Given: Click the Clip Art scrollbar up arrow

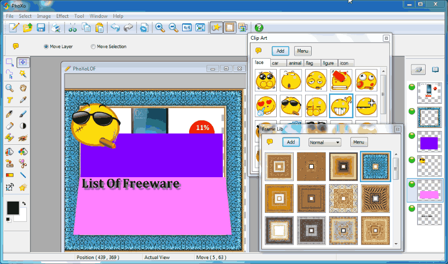Looking at the screenshot, I should point(383,71).
